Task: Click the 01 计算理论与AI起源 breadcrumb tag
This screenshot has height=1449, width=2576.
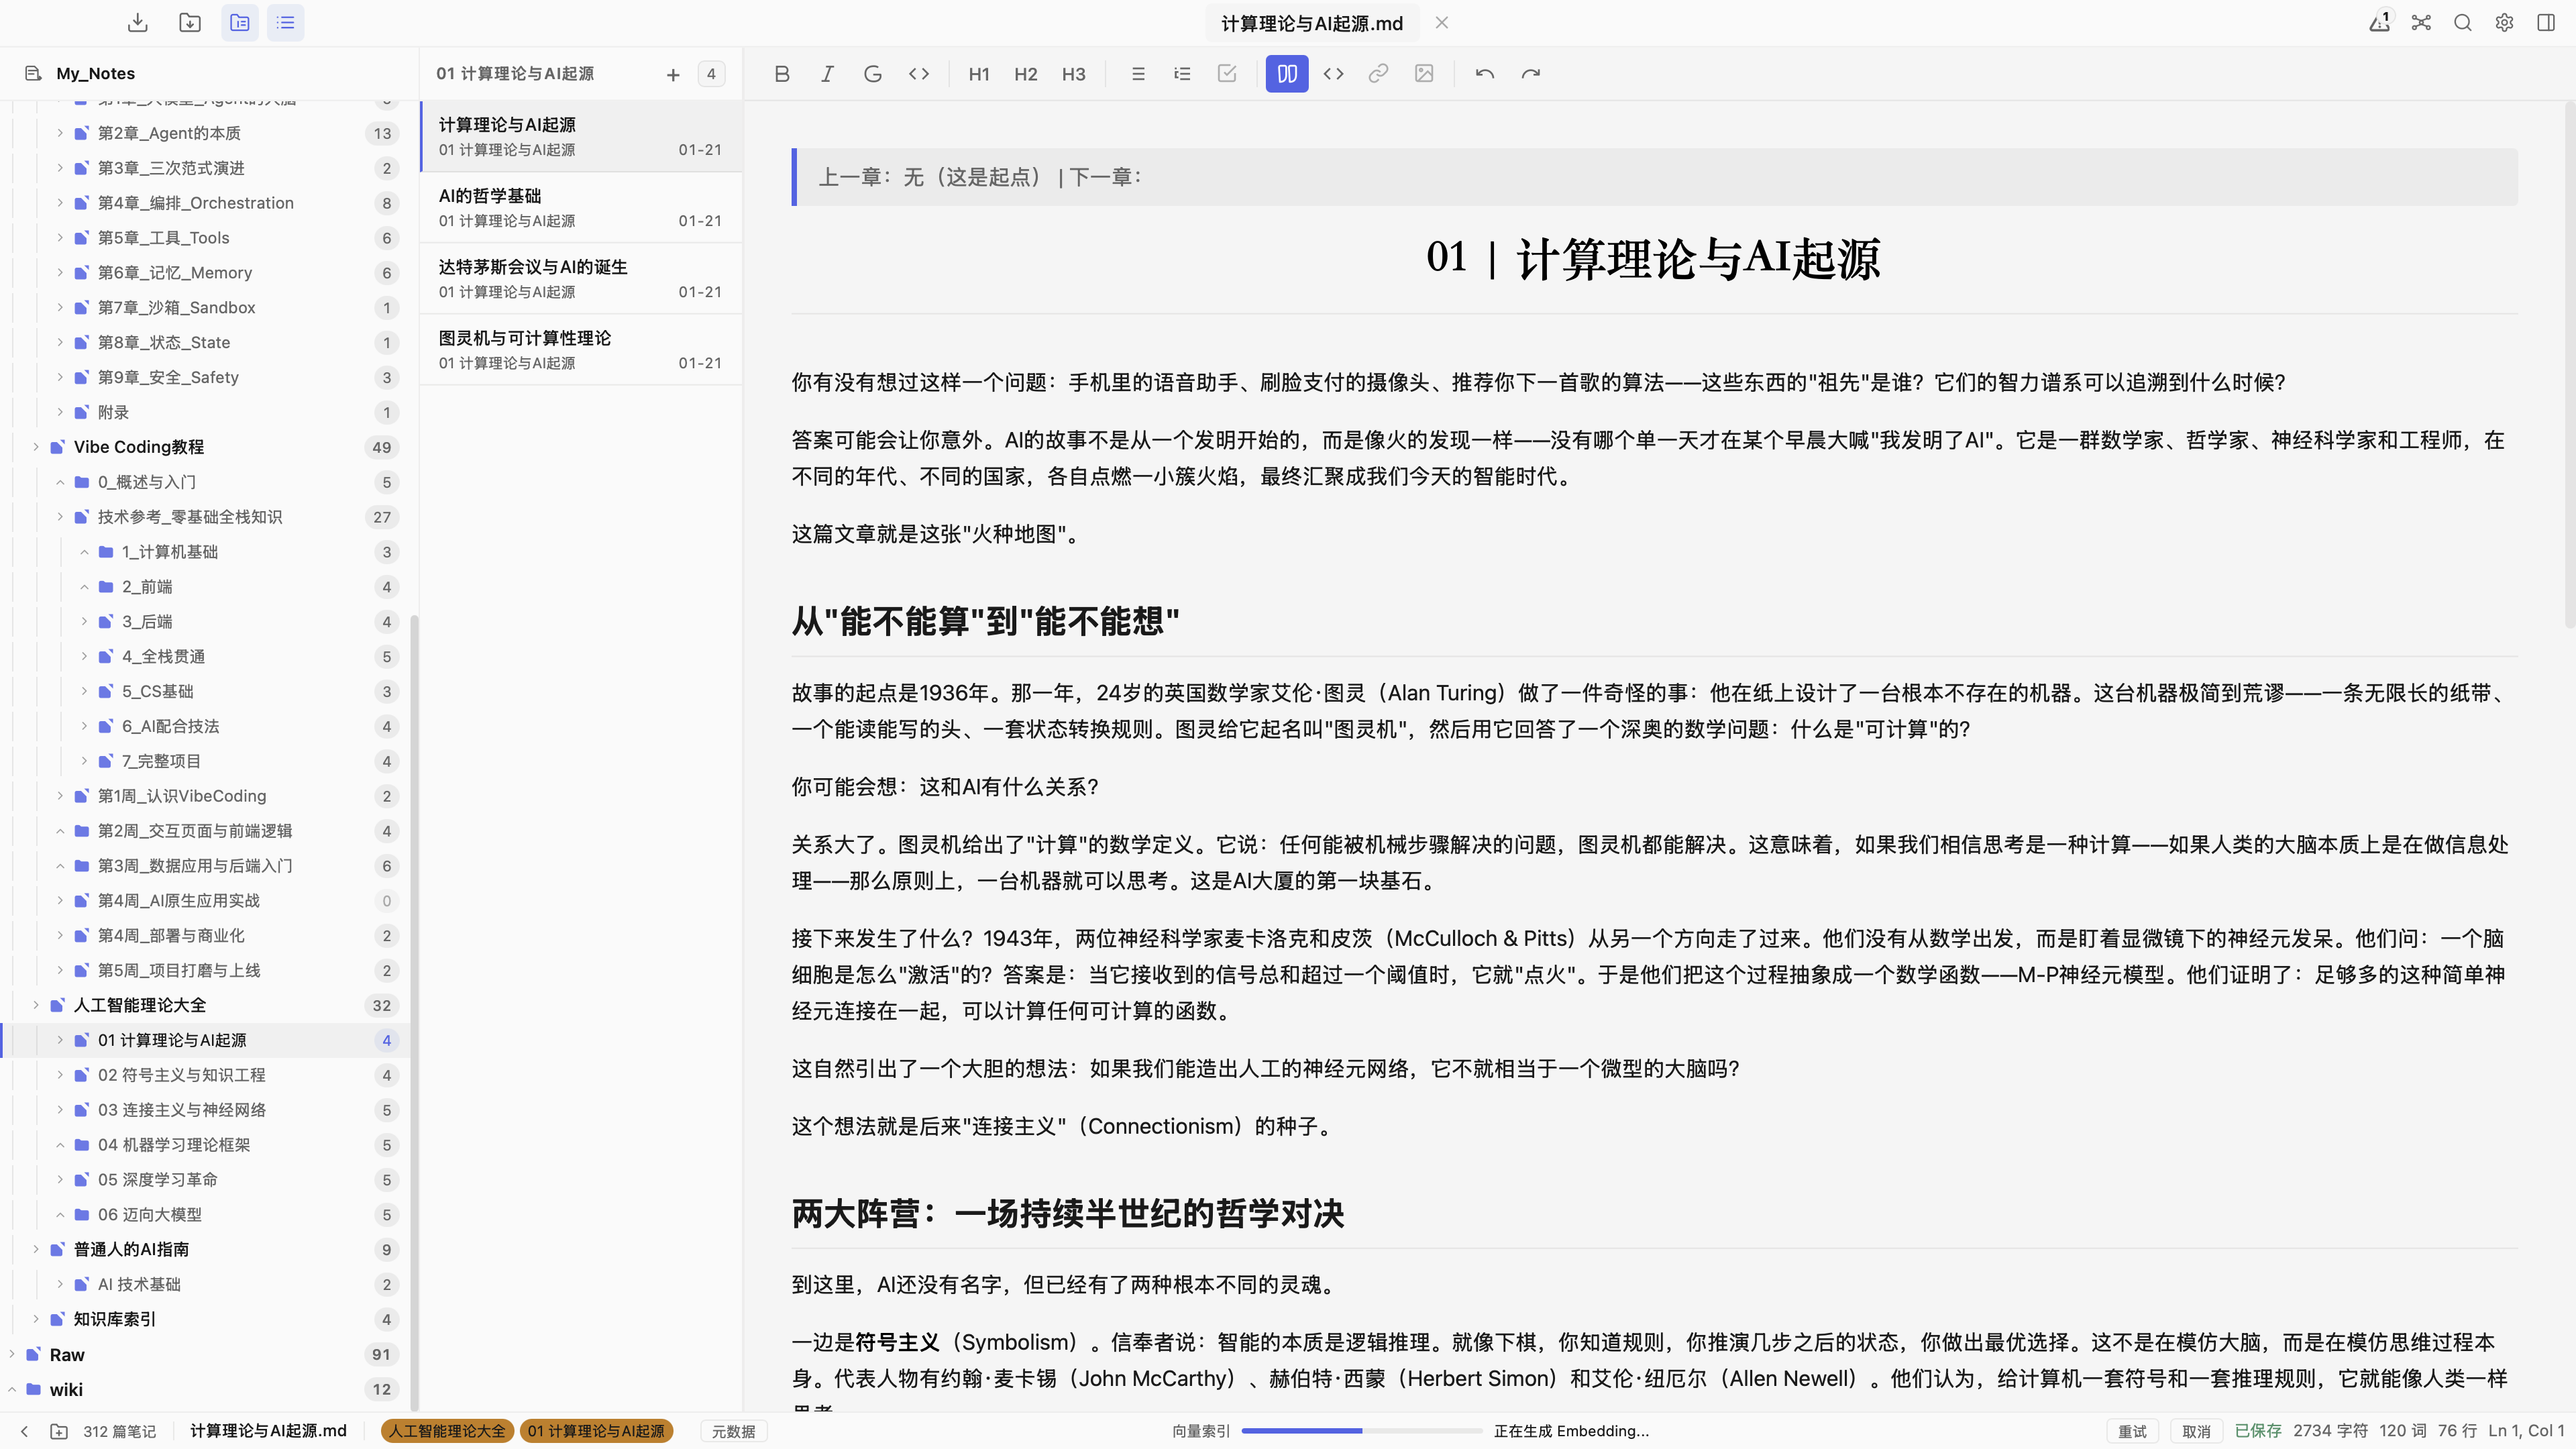Action: pyautogui.click(x=596, y=1431)
